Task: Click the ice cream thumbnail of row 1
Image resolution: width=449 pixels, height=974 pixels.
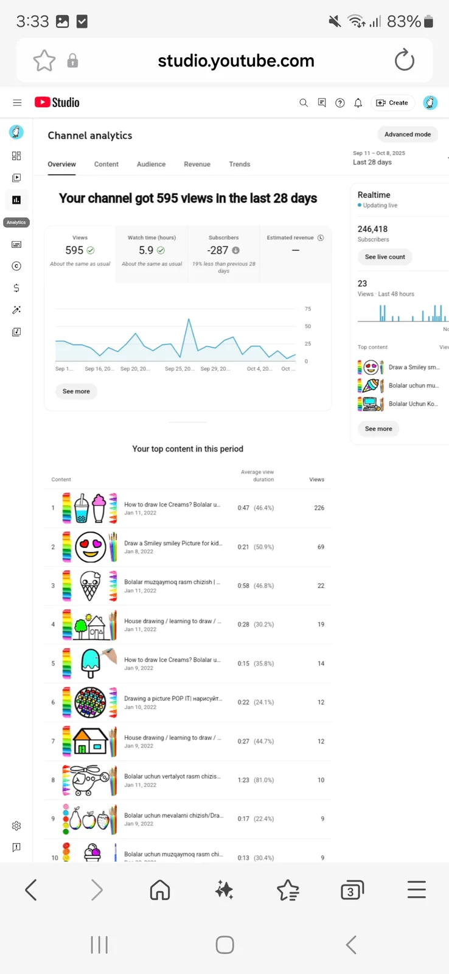Action: point(90,508)
